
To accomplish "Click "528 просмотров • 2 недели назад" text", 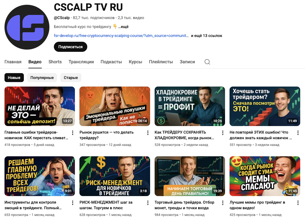I will [x=181, y=145].
